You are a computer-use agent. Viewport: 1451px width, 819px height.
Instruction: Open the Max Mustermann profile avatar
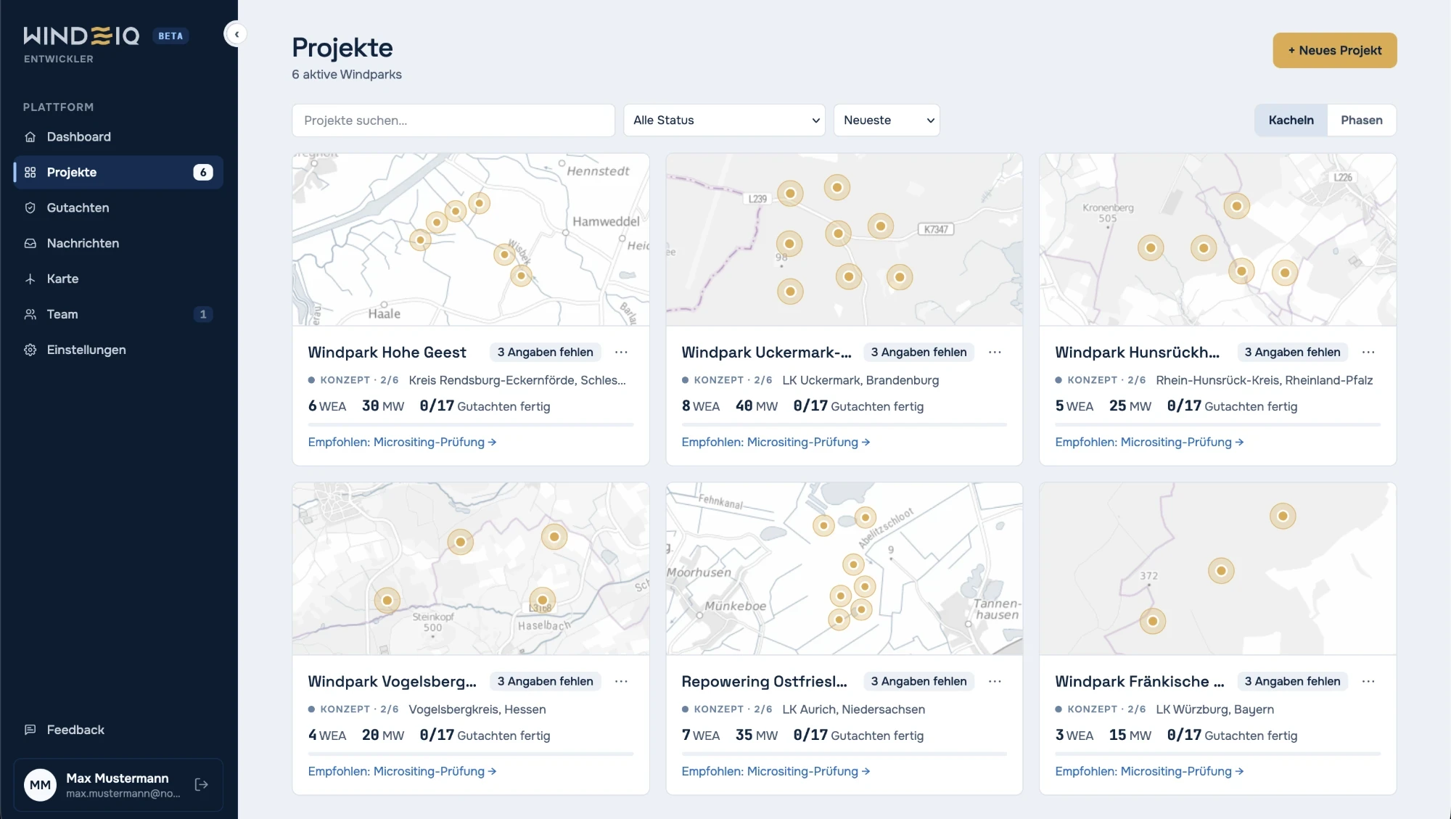pos(40,785)
